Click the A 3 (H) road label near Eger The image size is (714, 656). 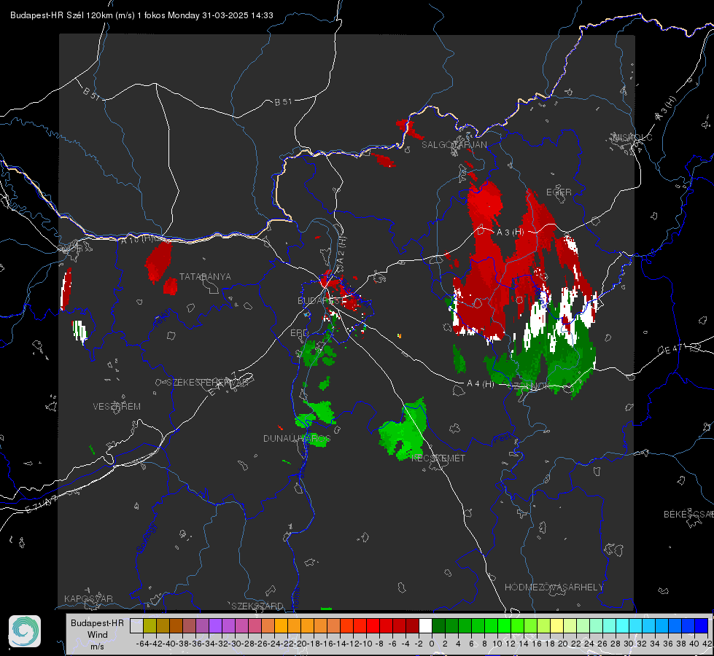pos(510,233)
